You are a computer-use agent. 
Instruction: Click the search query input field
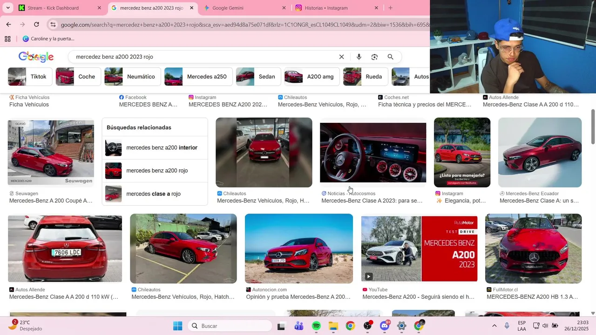click(205, 57)
